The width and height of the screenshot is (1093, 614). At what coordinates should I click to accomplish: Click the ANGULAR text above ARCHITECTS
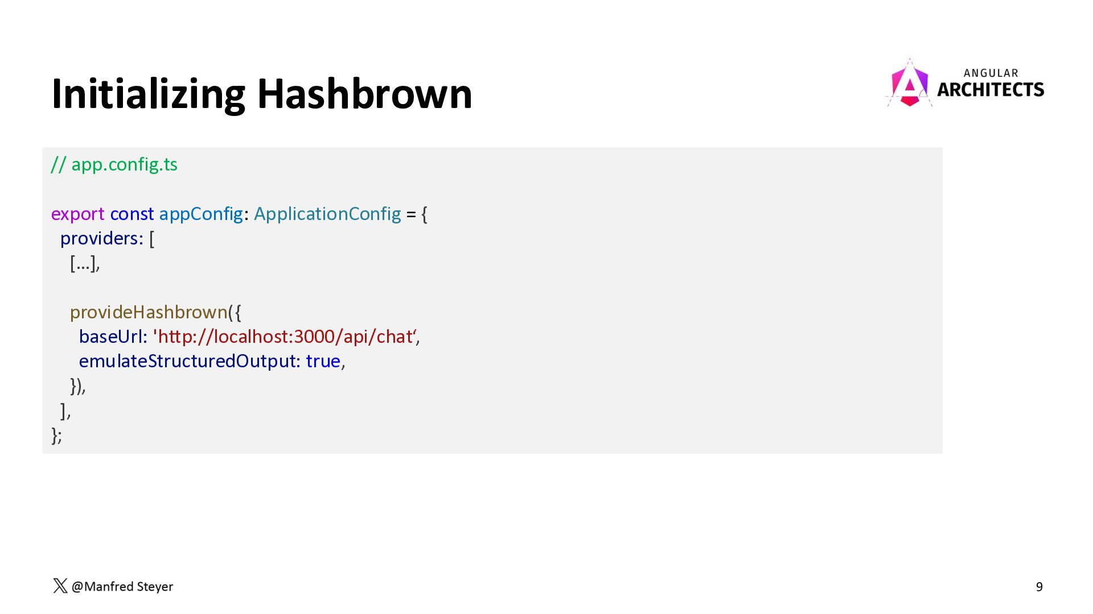click(x=991, y=73)
